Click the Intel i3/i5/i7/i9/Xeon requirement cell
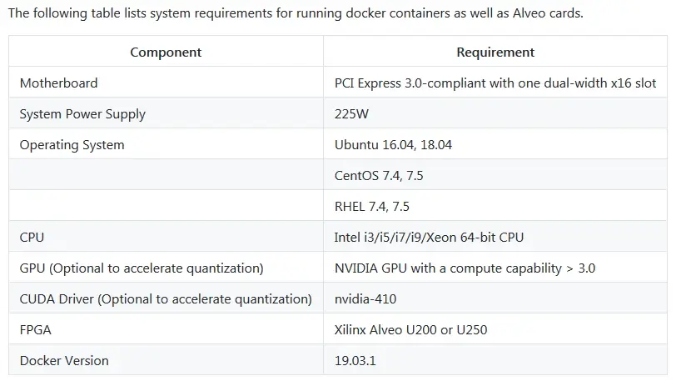Image resolution: width=681 pixels, height=386 pixels. pyautogui.click(x=429, y=237)
